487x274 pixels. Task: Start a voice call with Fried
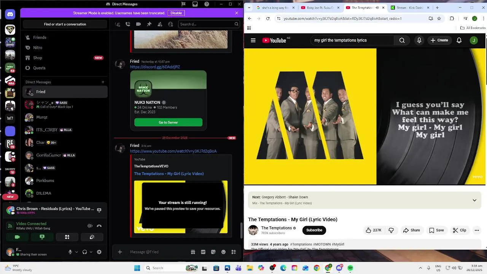pos(128,24)
